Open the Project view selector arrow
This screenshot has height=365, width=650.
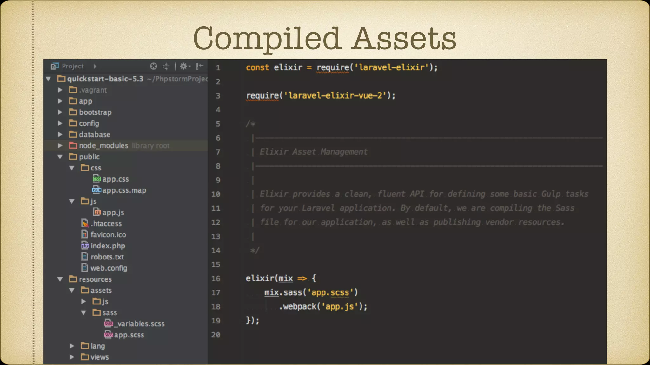coord(95,66)
